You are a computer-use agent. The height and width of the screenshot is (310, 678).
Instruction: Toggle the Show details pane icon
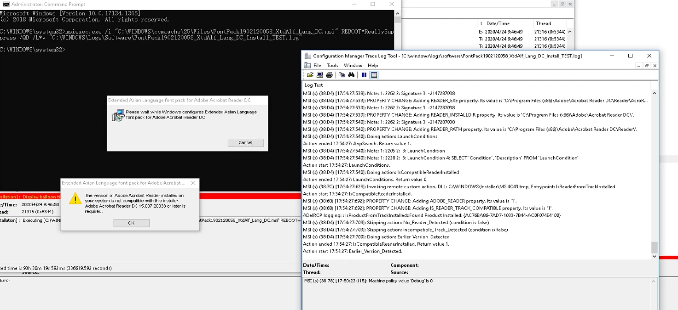point(374,75)
